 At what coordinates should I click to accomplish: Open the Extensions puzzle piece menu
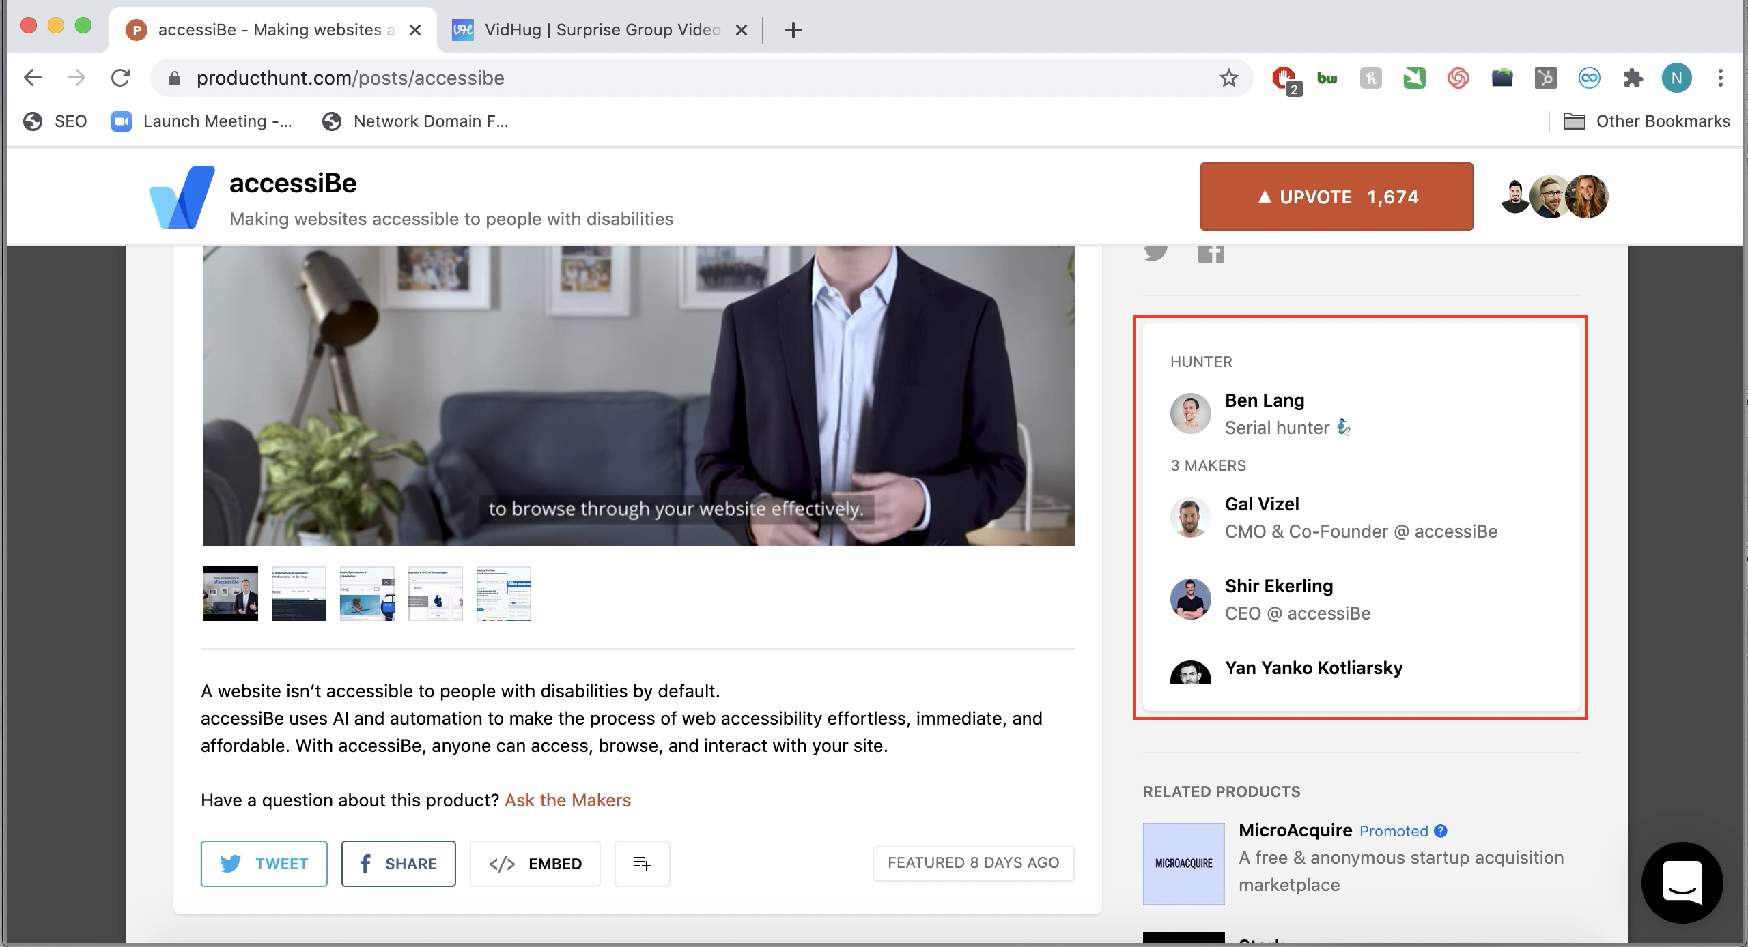pyautogui.click(x=1633, y=78)
